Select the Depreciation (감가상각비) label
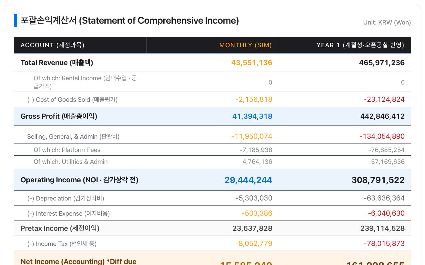The image size is (425, 265). pos(66,198)
